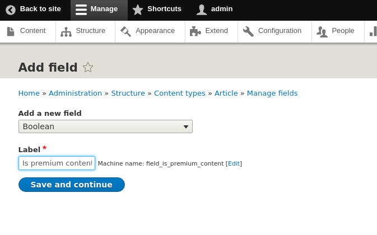This screenshot has height=235, width=377.
Task: Focus the Label text input field
Action: (57, 163)
